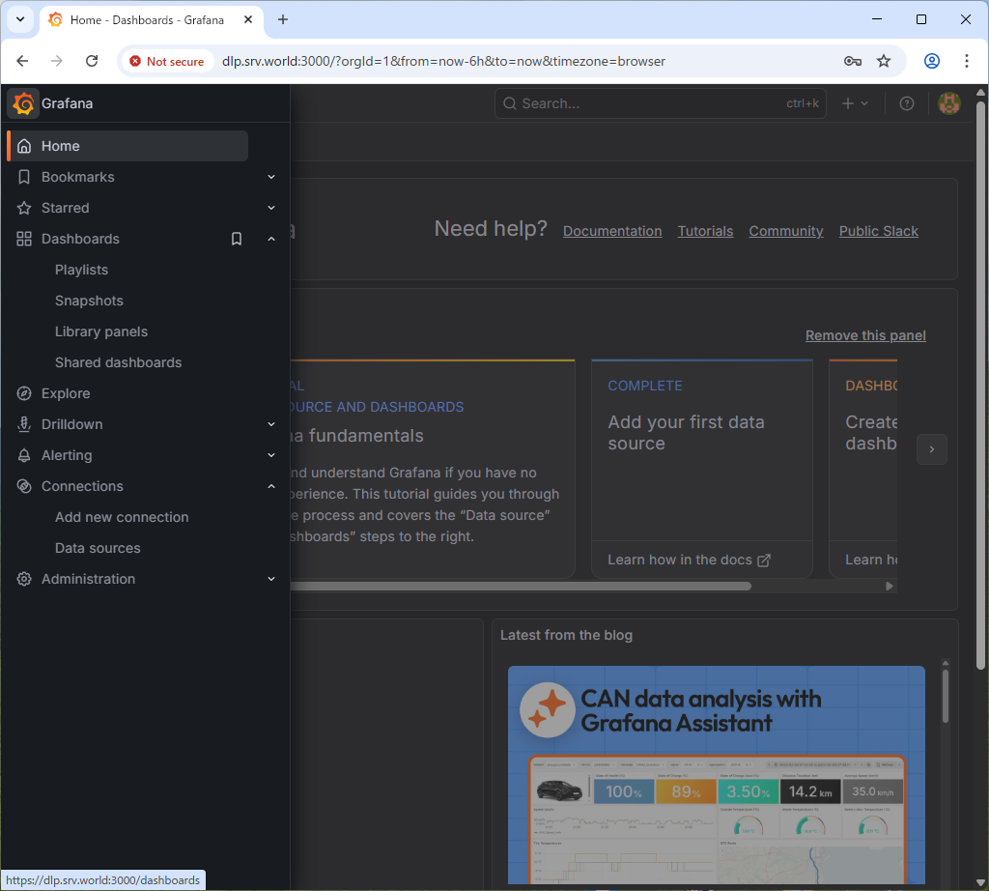989x891 pixels.
Task: Click the Bookmarks ribbon icon
Action: pyautogui.click(x=24, y=177)
